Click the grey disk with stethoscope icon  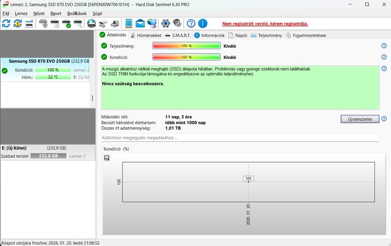(43, 23)
